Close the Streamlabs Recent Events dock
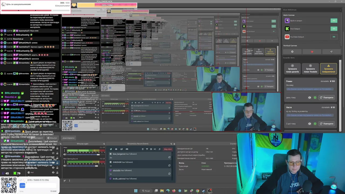This screenshot has width=345, height=194. (x=174, y=144)
